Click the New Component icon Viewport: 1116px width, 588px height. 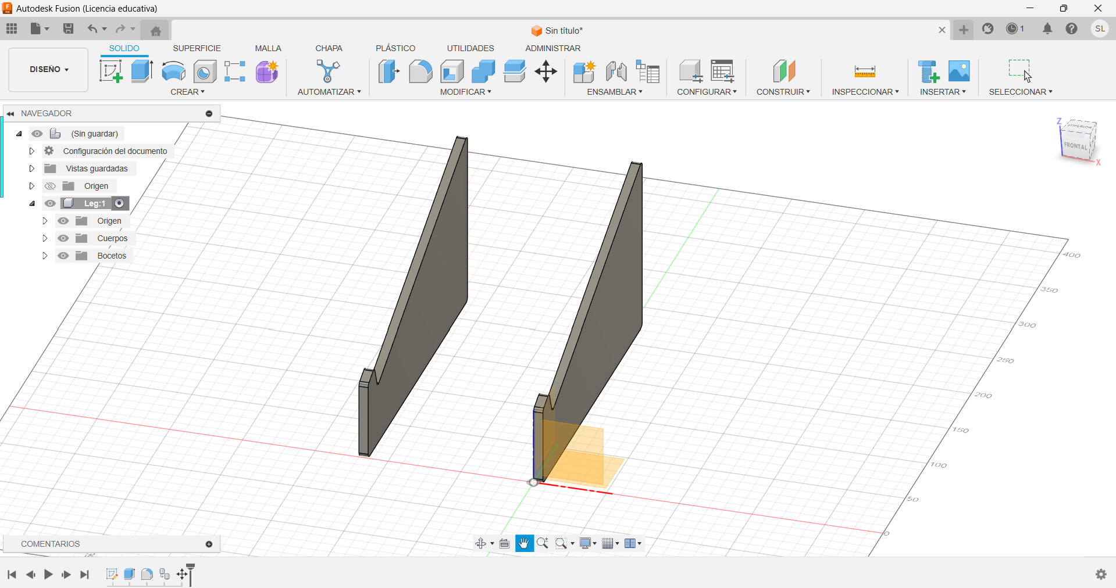[x=584, y=71]
